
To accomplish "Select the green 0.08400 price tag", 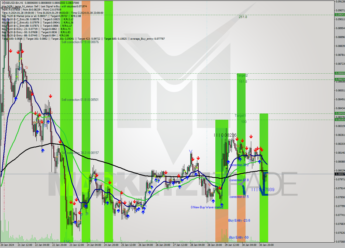I will [x=340, y=113].
